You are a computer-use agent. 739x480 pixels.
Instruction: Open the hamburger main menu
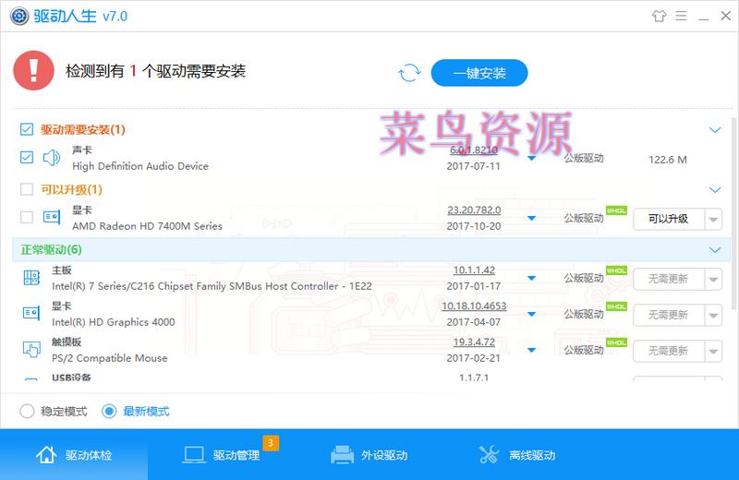coord(681,16)
